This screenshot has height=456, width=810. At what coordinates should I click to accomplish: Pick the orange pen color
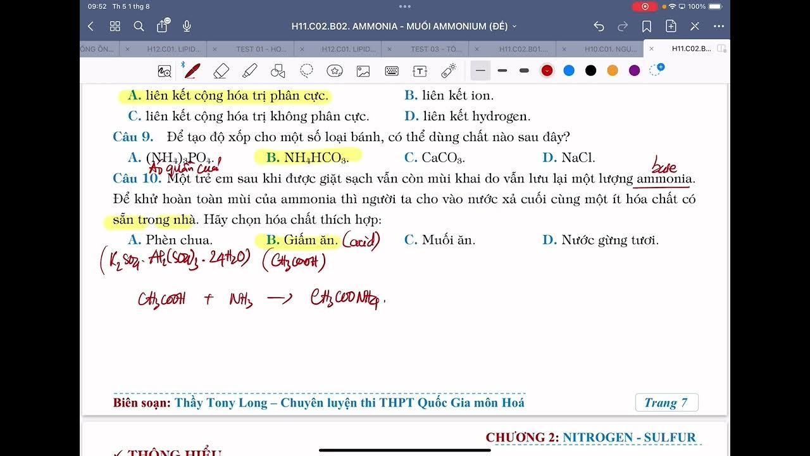tap(613, 70)
